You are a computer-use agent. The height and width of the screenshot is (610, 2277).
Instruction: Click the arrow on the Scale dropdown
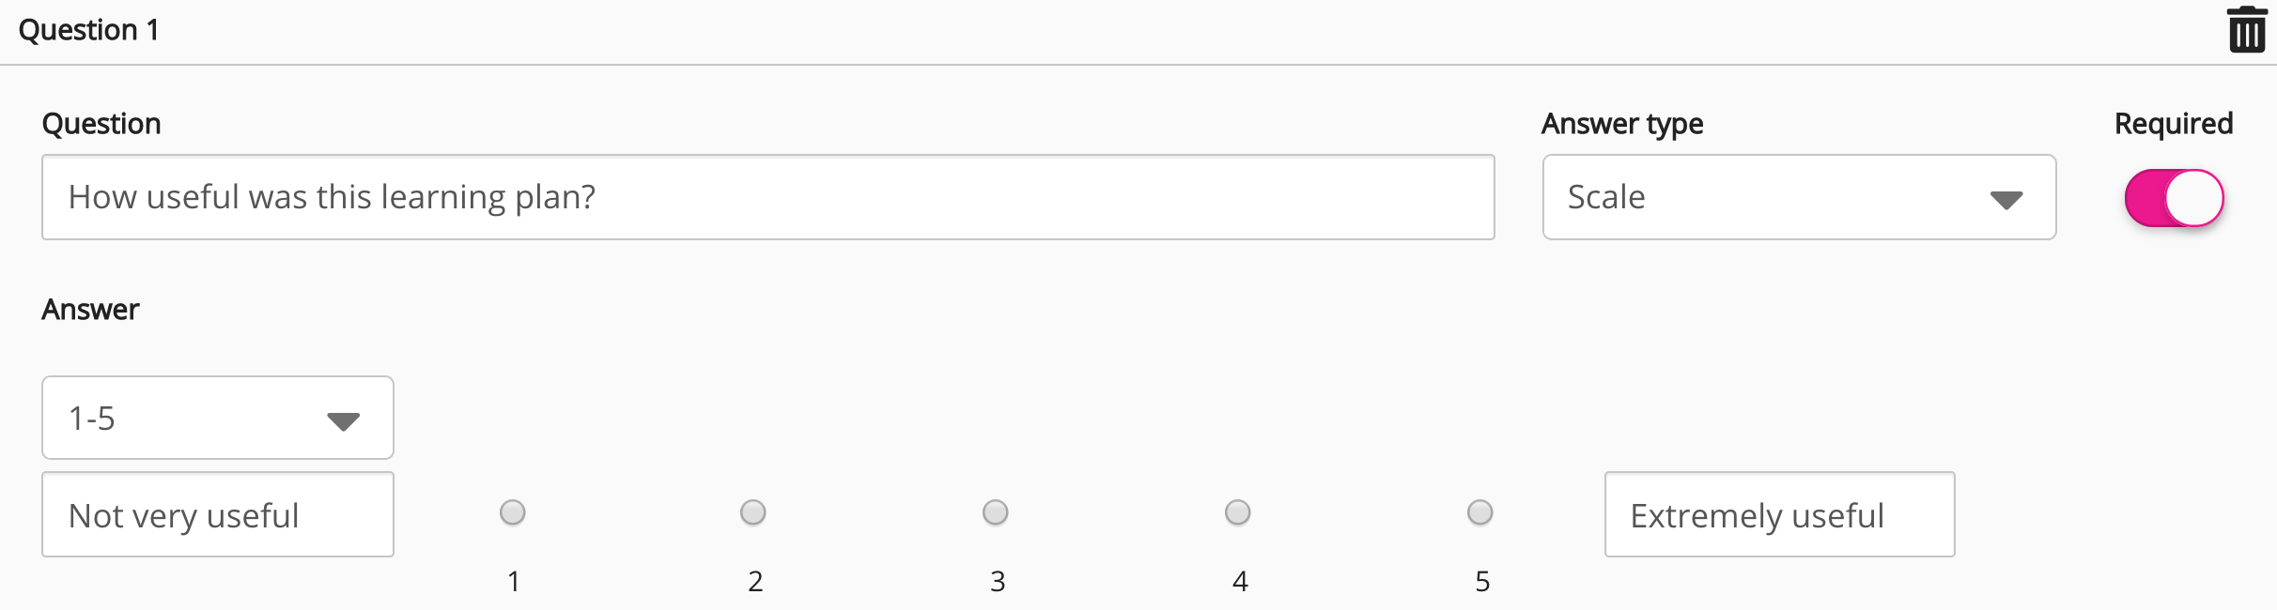(2006, 200)
